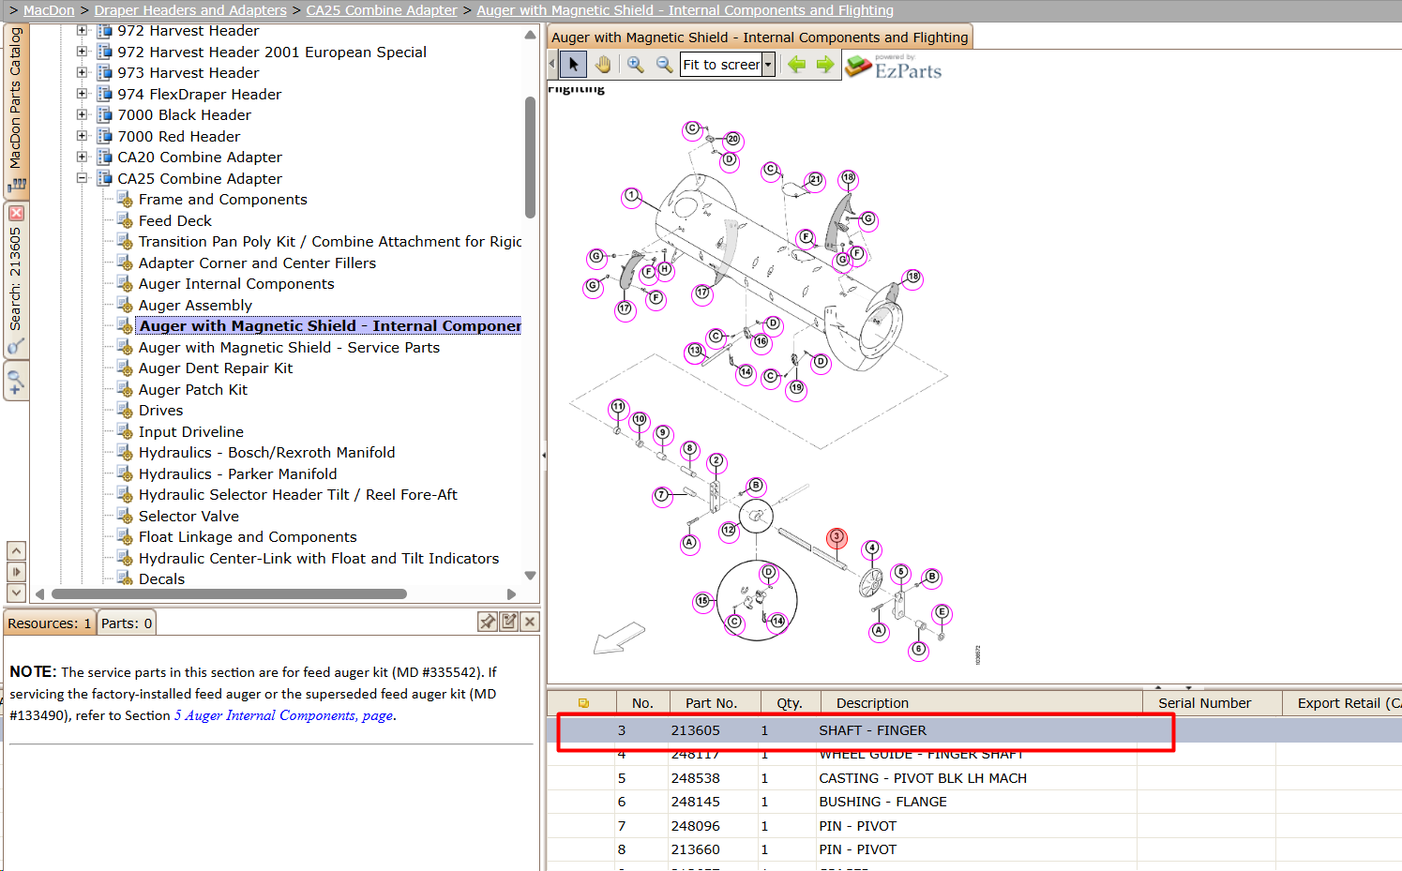
Task: Collapse the CA25 Combine Adapter node
Action: coord(82,178)
